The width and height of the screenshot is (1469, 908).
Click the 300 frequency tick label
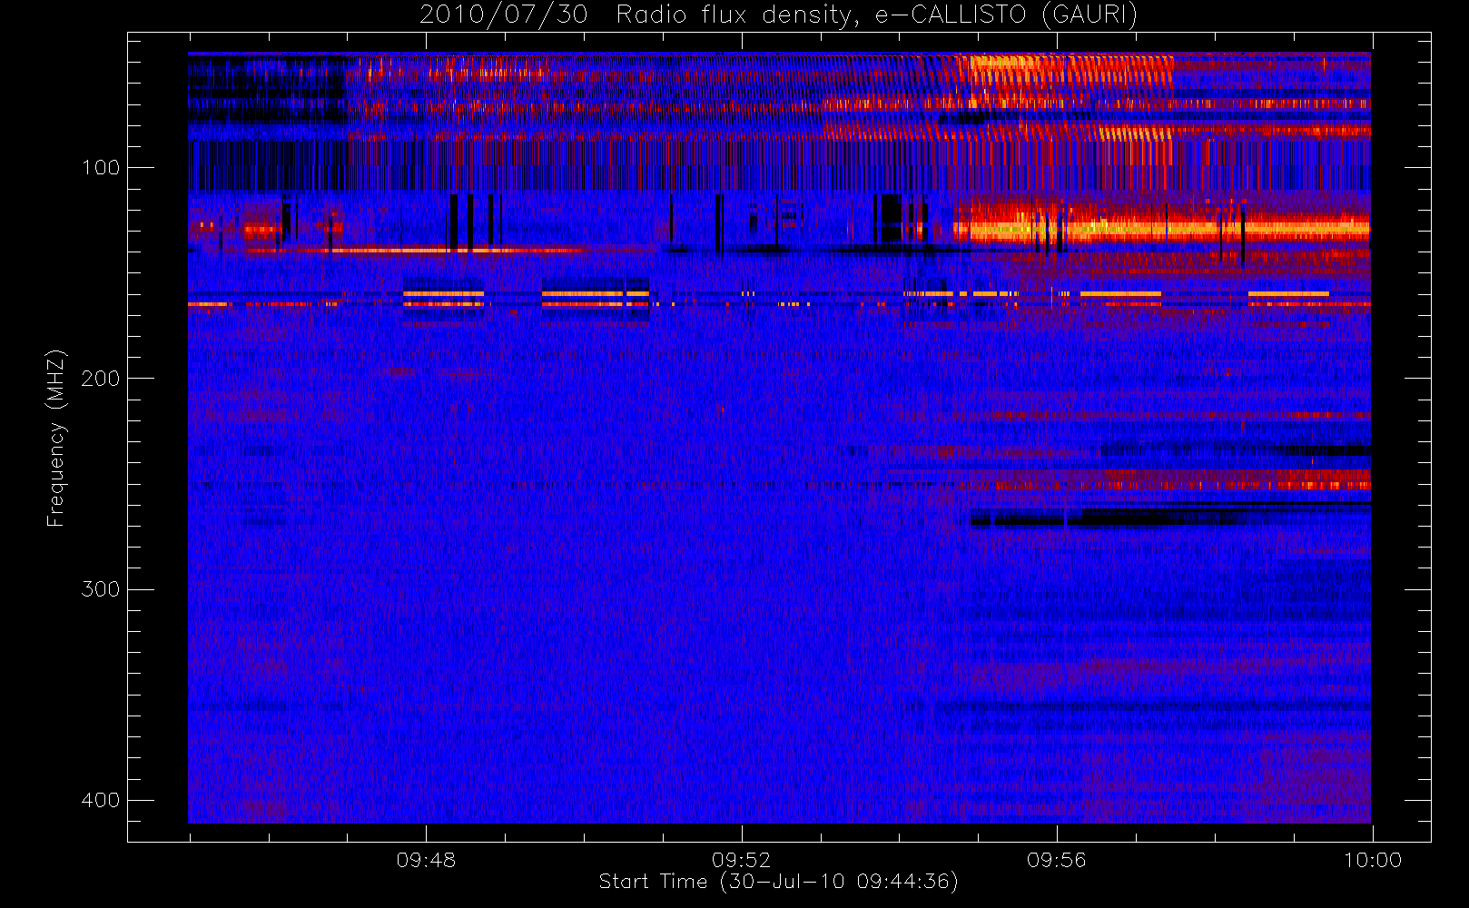coord(101,589)
